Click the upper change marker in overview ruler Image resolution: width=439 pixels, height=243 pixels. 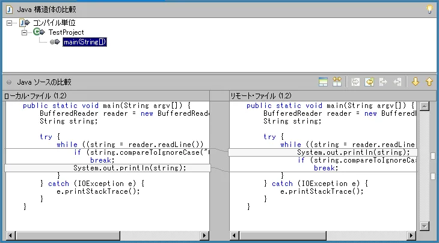coord(432,156)
